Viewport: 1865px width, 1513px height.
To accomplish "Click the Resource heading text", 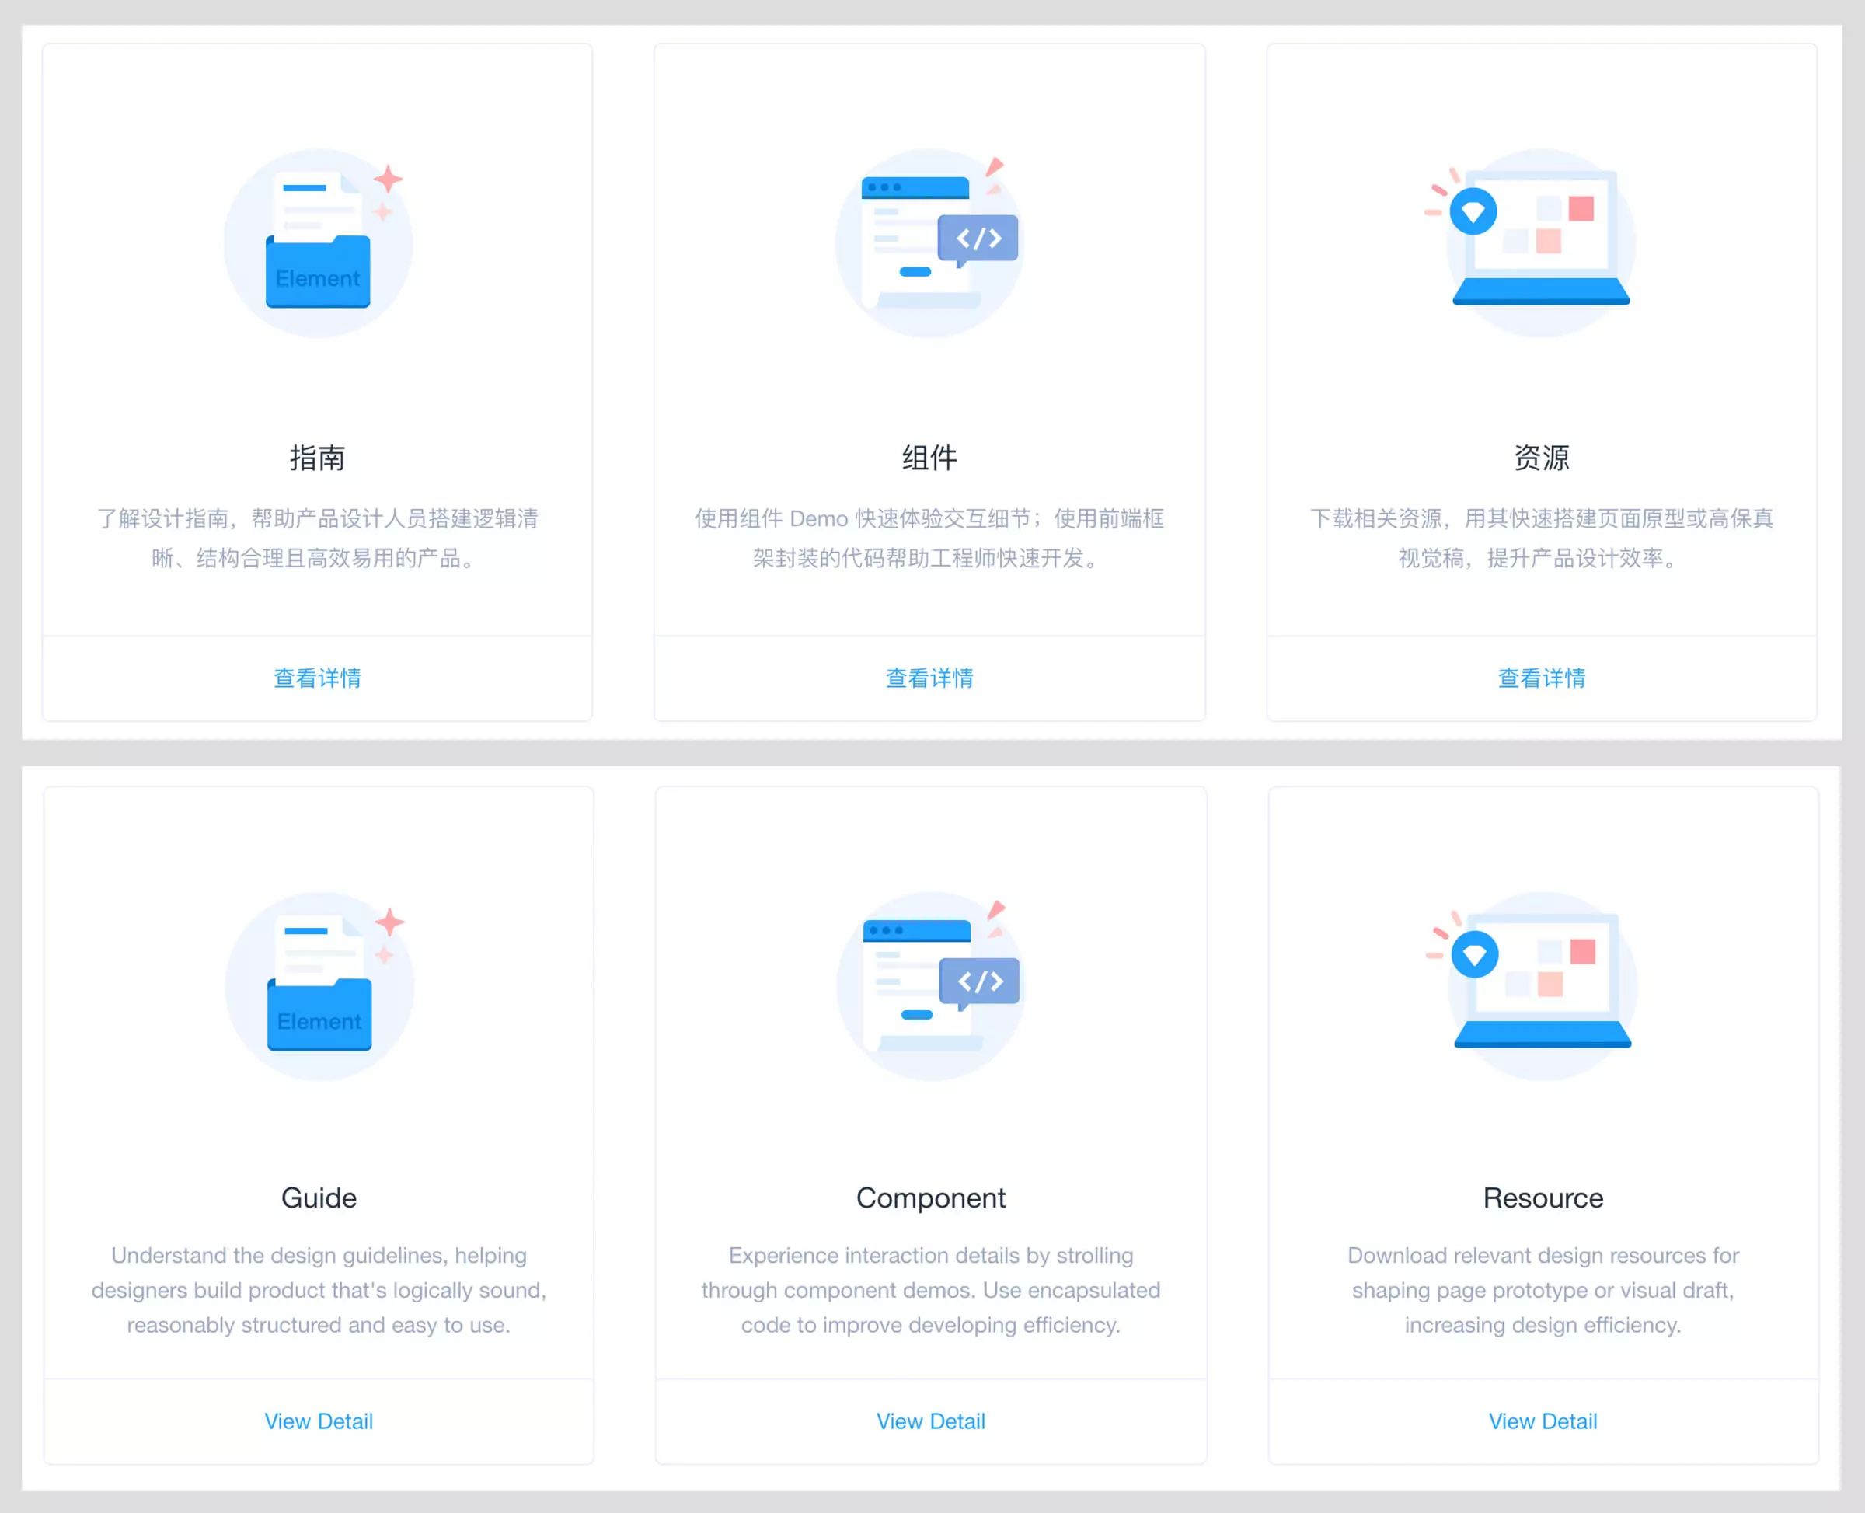I will coord(1543,1198).
